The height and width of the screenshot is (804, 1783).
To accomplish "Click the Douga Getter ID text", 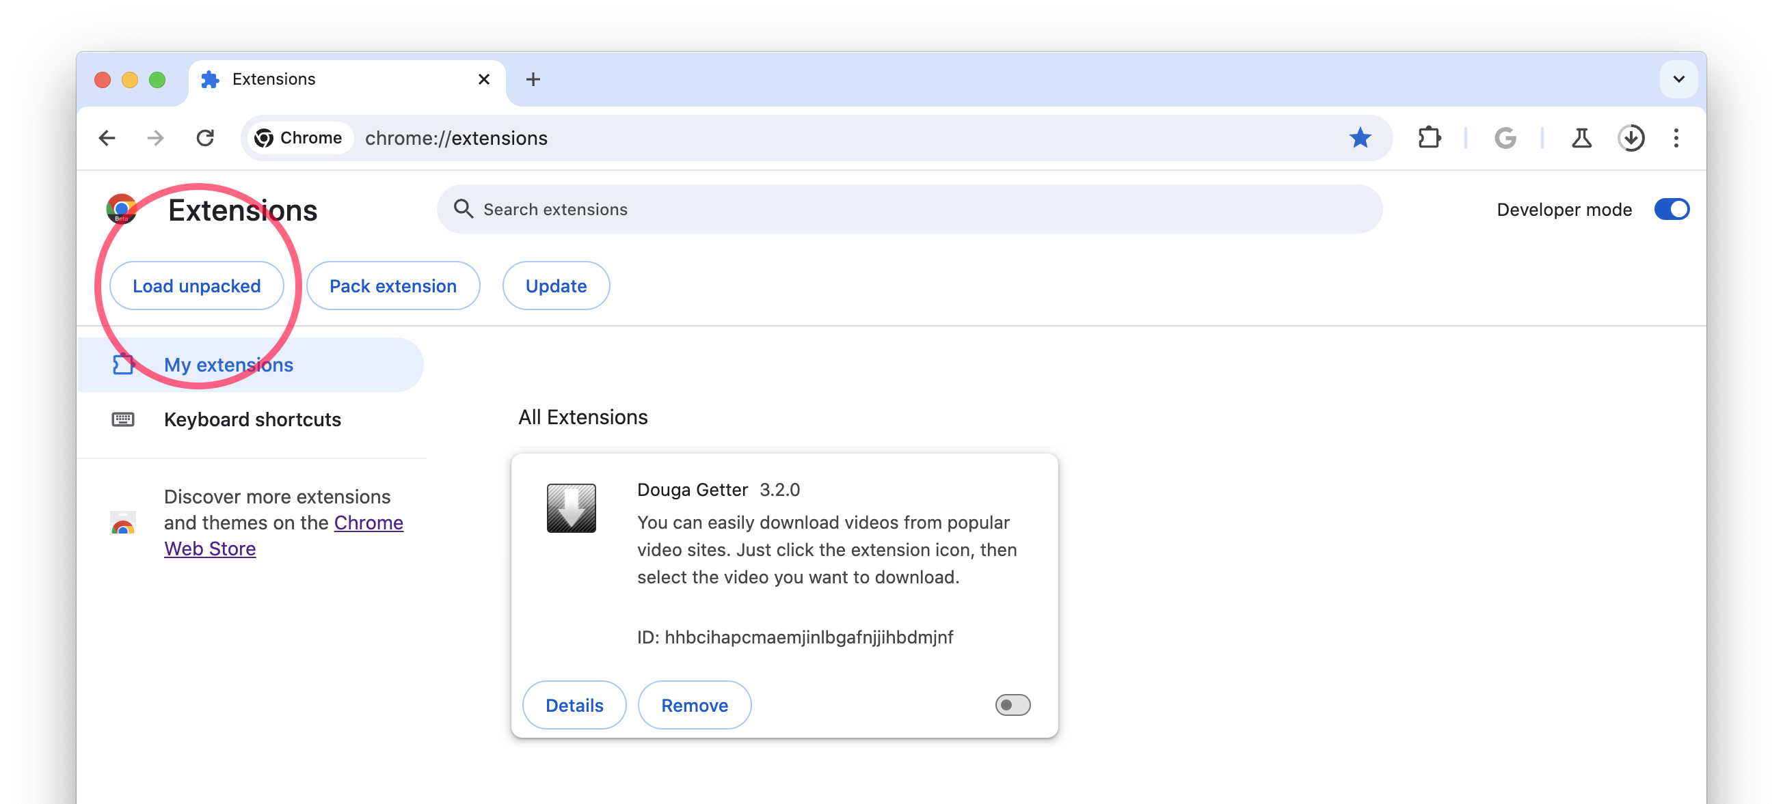I will click(x=794, y=637).
